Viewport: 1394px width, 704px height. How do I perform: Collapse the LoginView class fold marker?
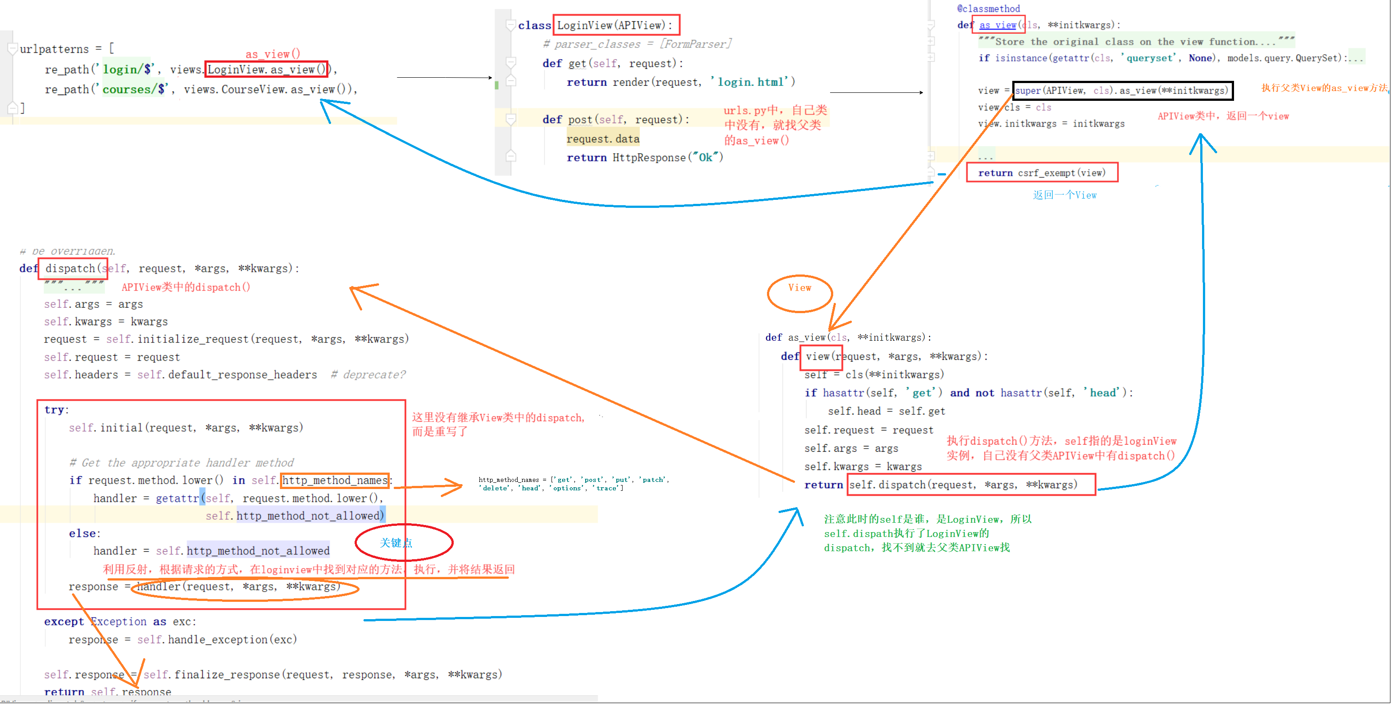tap(510, 25)
